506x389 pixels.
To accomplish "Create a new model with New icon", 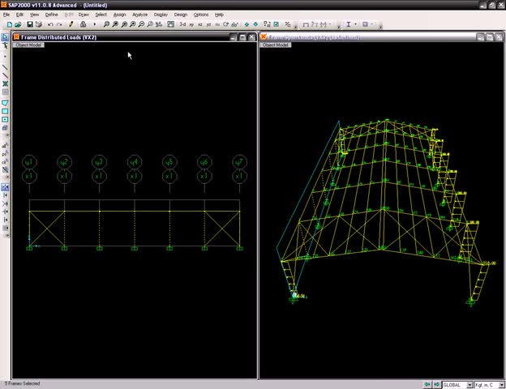I will (10, 24).
